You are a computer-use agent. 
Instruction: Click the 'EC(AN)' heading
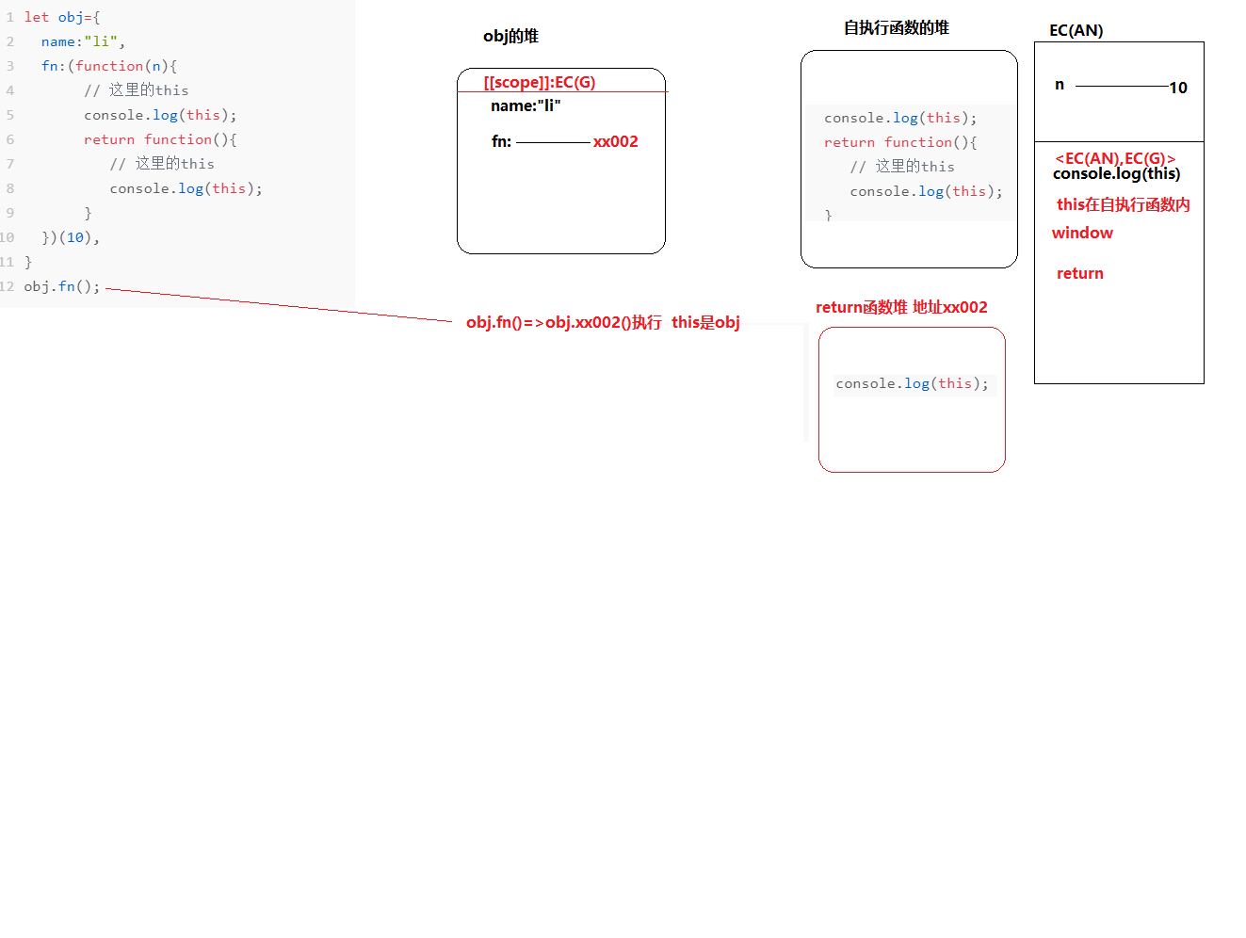click(x=1076, y=30)
